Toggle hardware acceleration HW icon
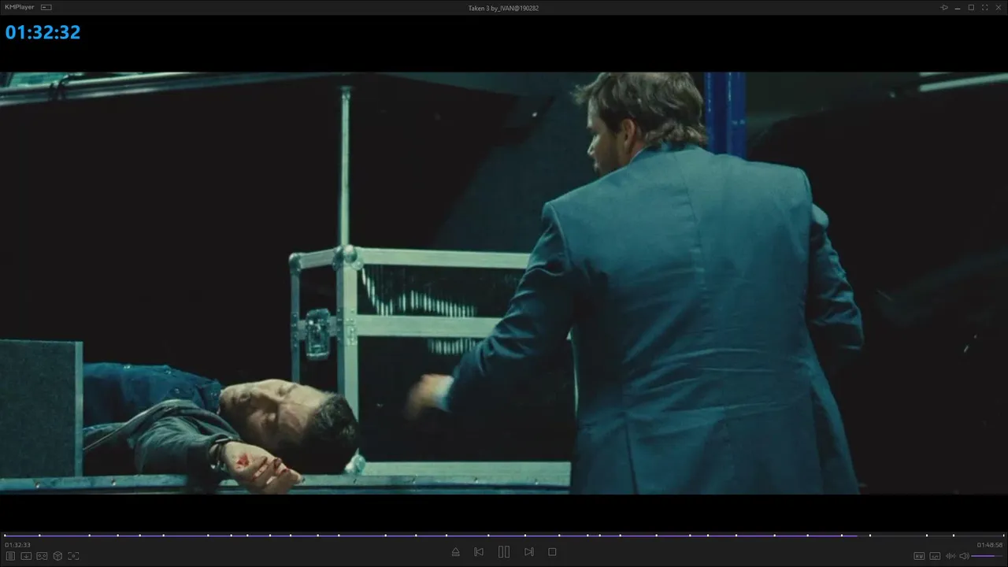 [919, 556]
